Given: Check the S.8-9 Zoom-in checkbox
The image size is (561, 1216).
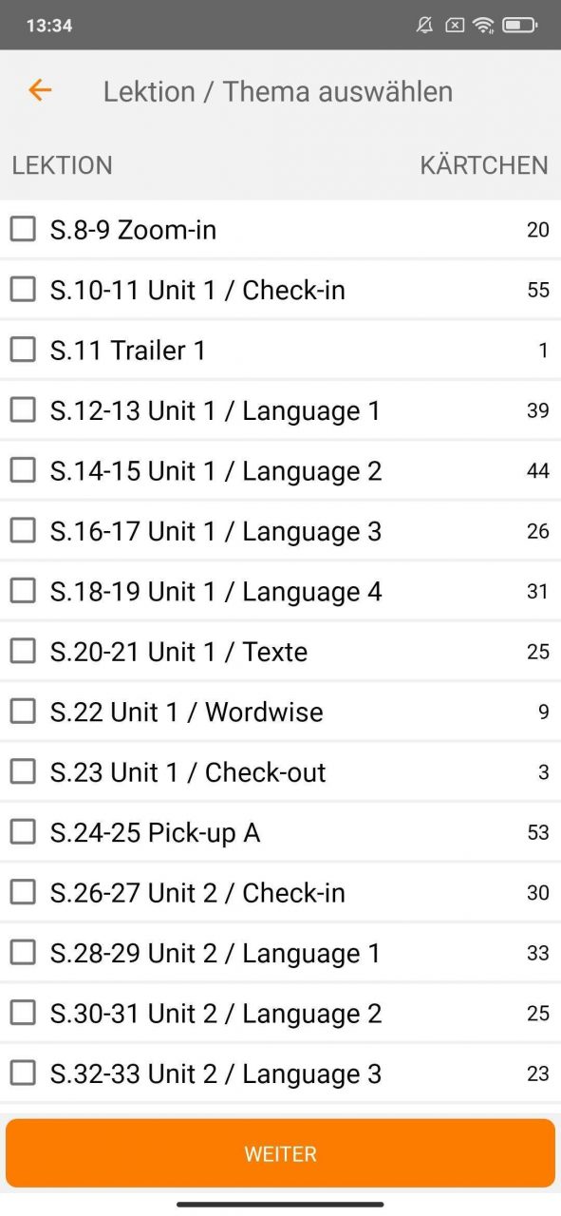Looking at the screenshot, I should (x=23, y=229).
